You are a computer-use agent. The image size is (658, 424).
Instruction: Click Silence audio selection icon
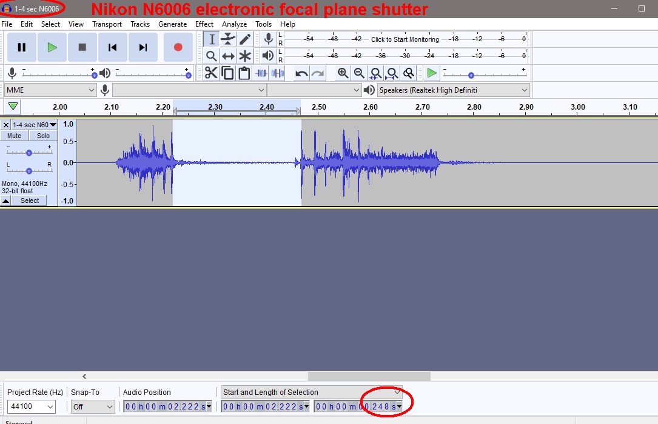[x=278, y=73]
